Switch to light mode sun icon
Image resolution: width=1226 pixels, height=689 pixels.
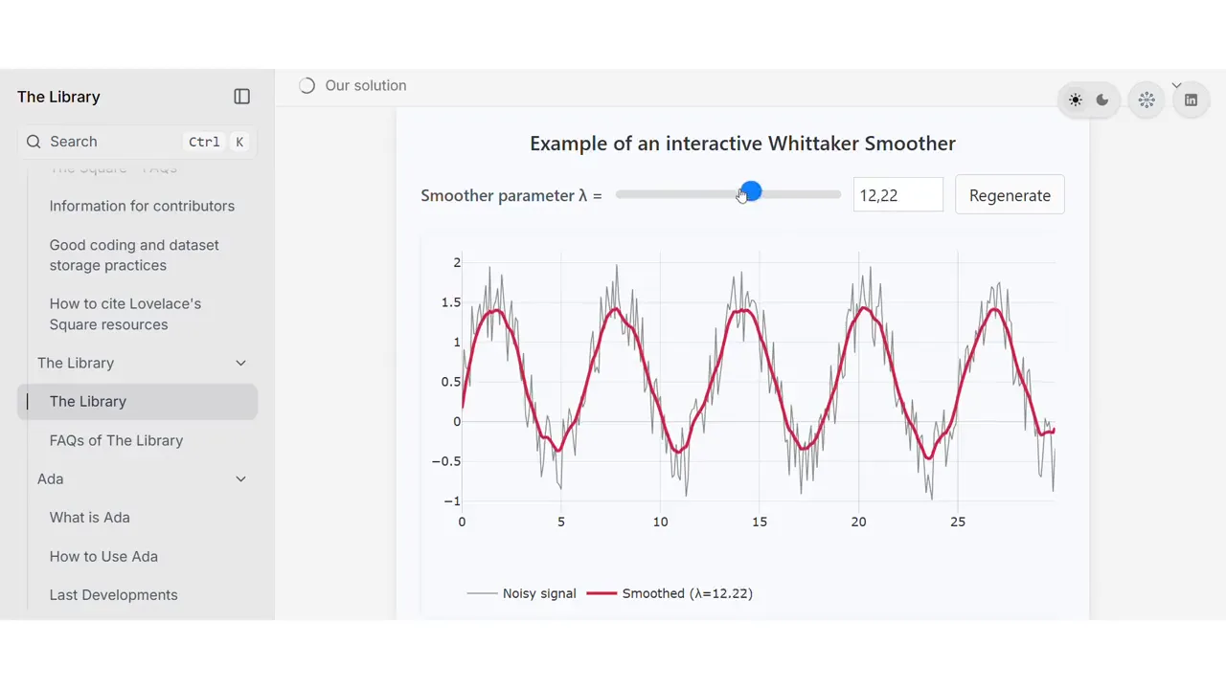pos(1076,100)
